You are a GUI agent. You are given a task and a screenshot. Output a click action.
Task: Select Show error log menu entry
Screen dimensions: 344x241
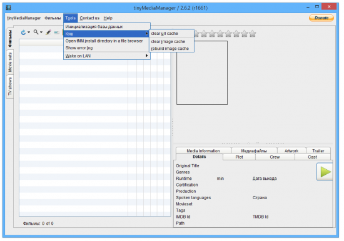(107, 47)
